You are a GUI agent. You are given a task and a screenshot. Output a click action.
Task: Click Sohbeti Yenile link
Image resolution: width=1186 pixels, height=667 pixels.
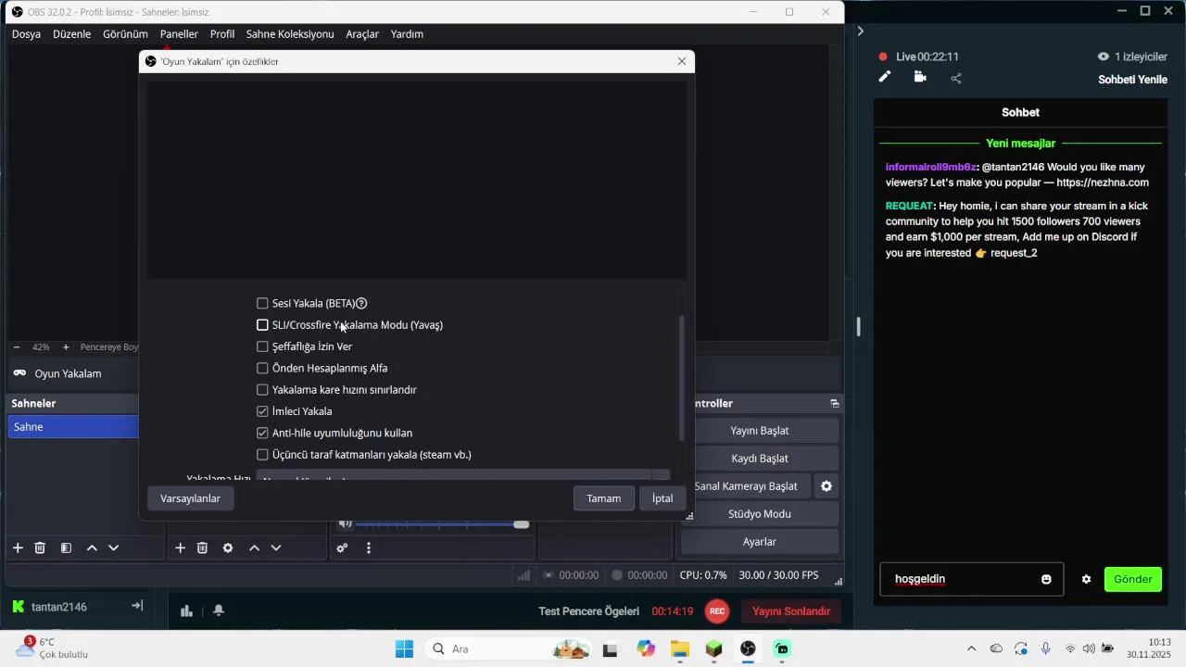tap(1132, 80)
